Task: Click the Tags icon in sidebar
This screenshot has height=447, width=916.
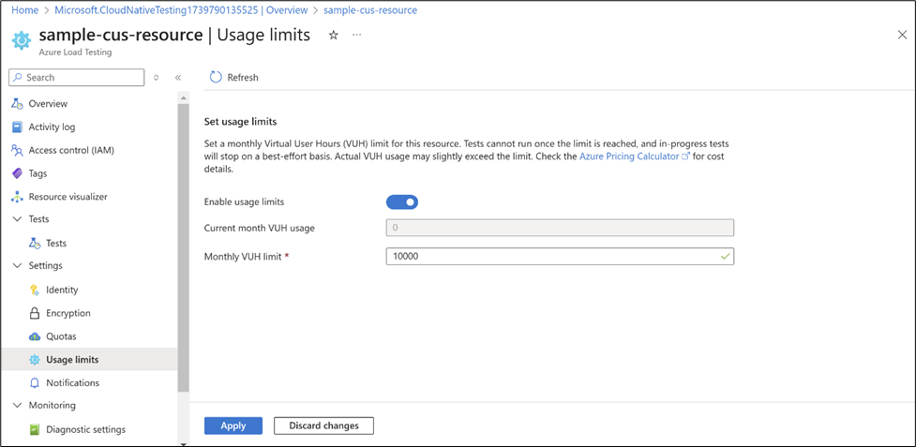Action: pyautogui.click(x=17, y=173)
